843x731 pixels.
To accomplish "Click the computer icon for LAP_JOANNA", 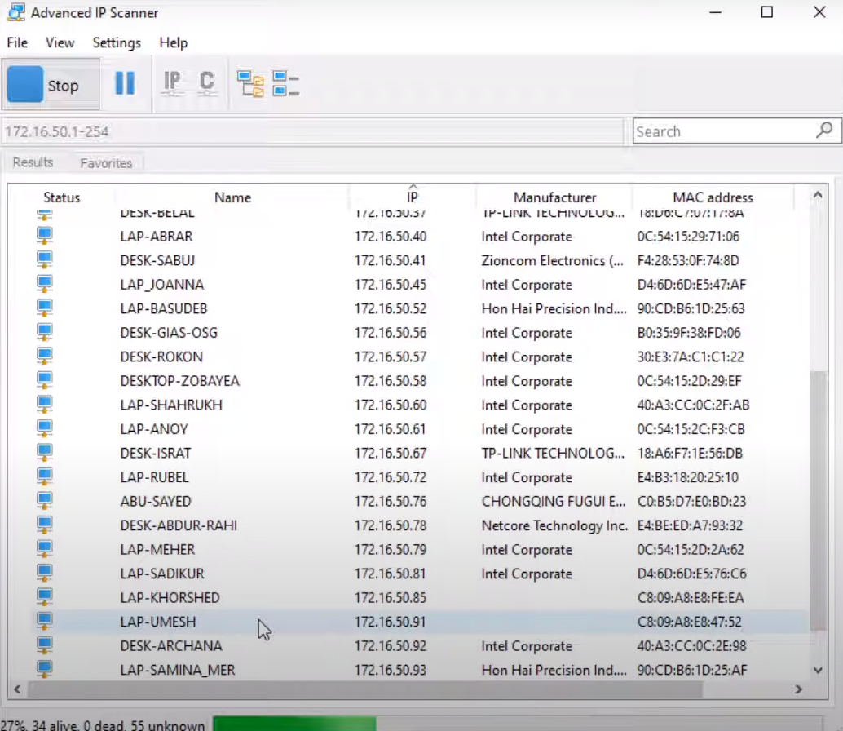I will 45,284.
